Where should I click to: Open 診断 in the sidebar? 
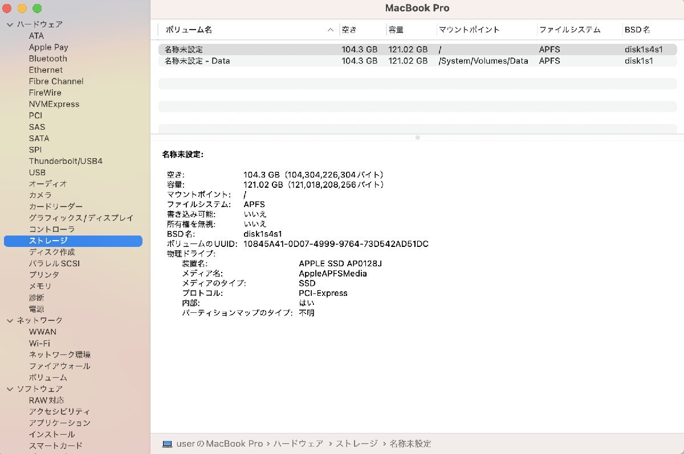pyautogui.click(x=36, y=298)
